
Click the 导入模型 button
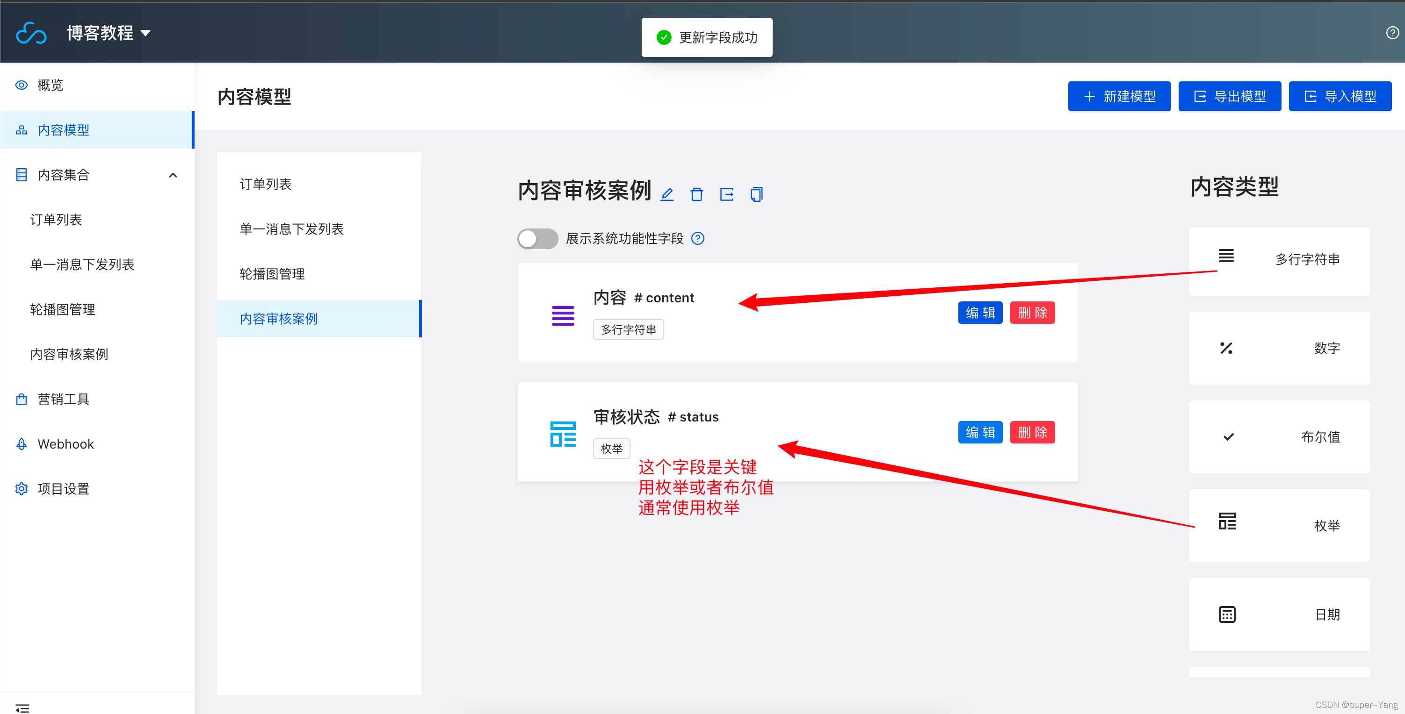click(1340, 96)
